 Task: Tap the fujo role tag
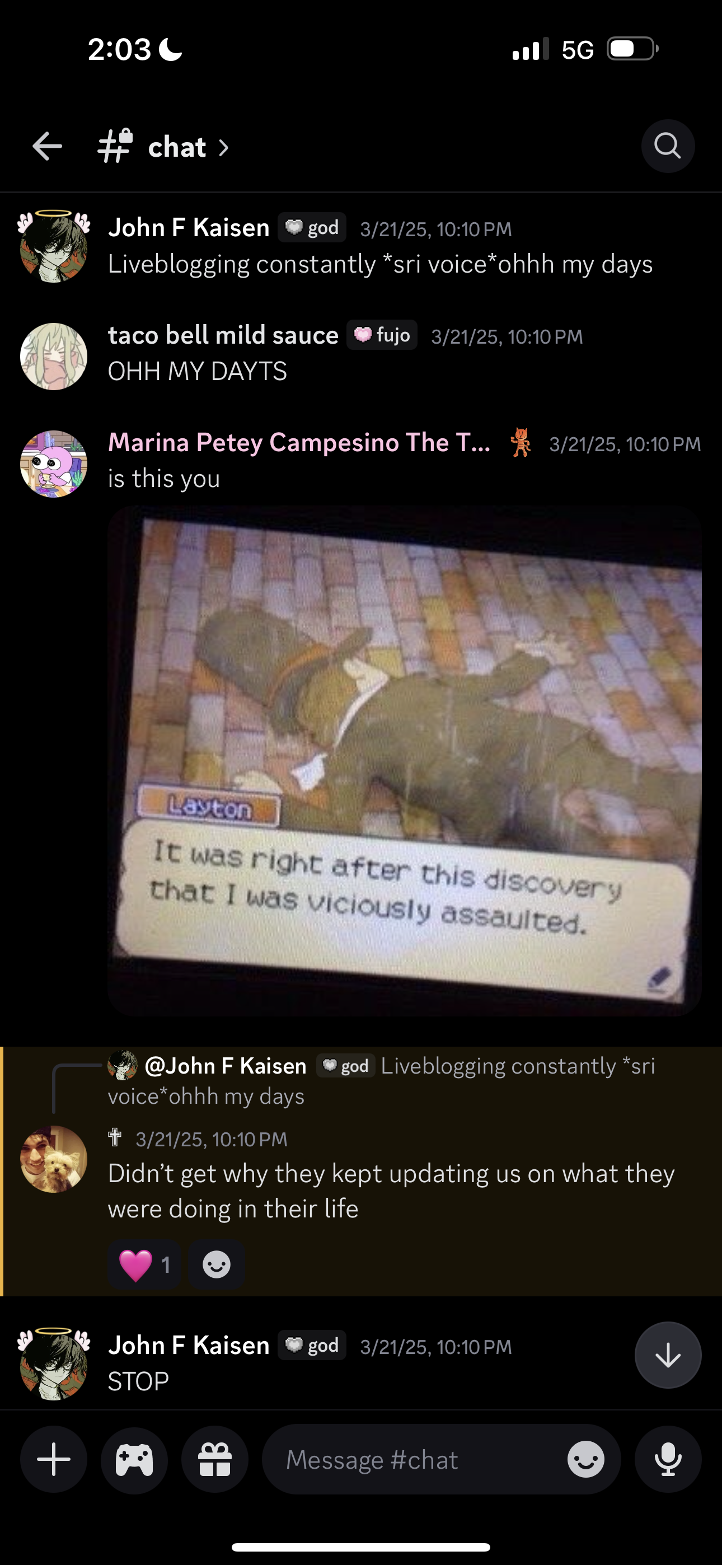click(382, 335)
